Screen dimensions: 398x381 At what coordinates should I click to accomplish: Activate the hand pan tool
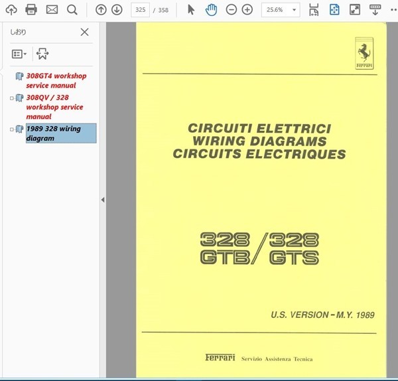click(211, 10)
